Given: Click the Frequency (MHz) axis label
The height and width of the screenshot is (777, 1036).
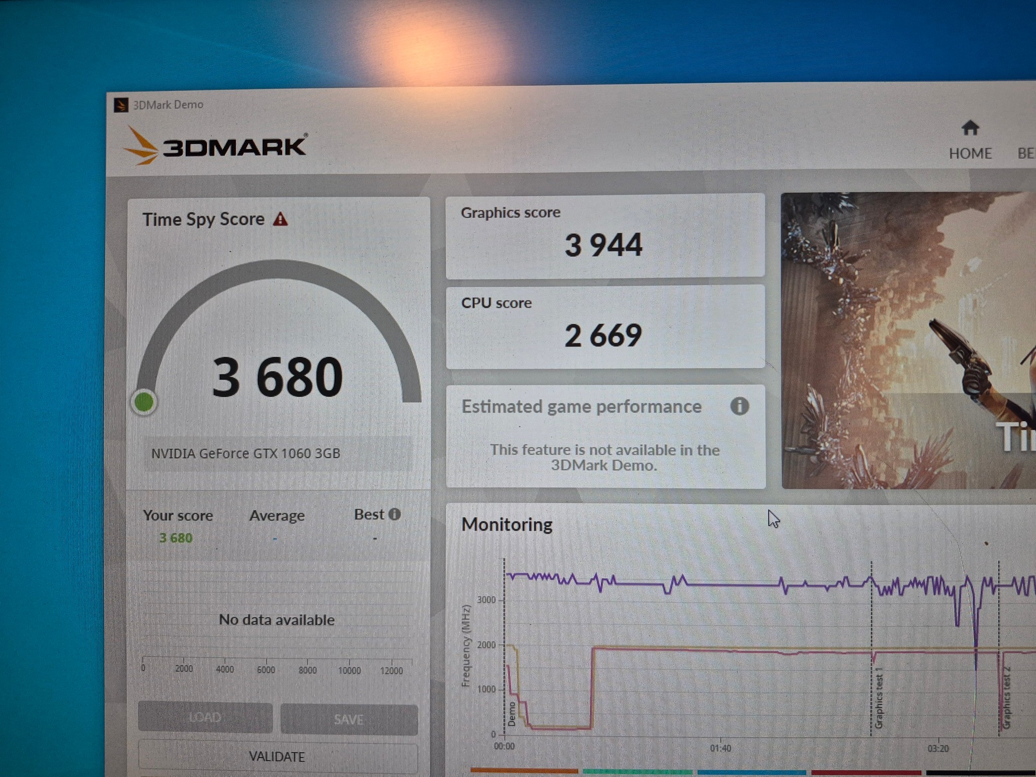Looking at the screenshot, I should tap(466, 646).
